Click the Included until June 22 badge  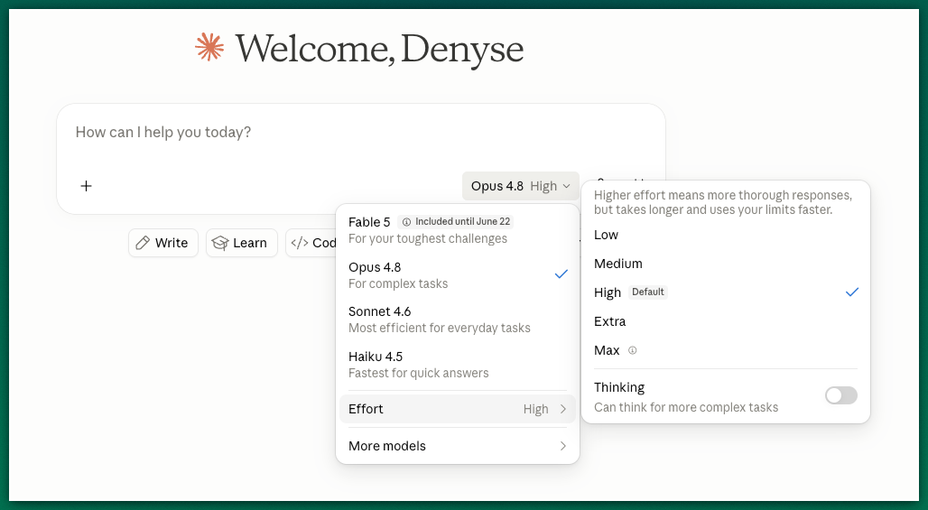pos(456,222)
